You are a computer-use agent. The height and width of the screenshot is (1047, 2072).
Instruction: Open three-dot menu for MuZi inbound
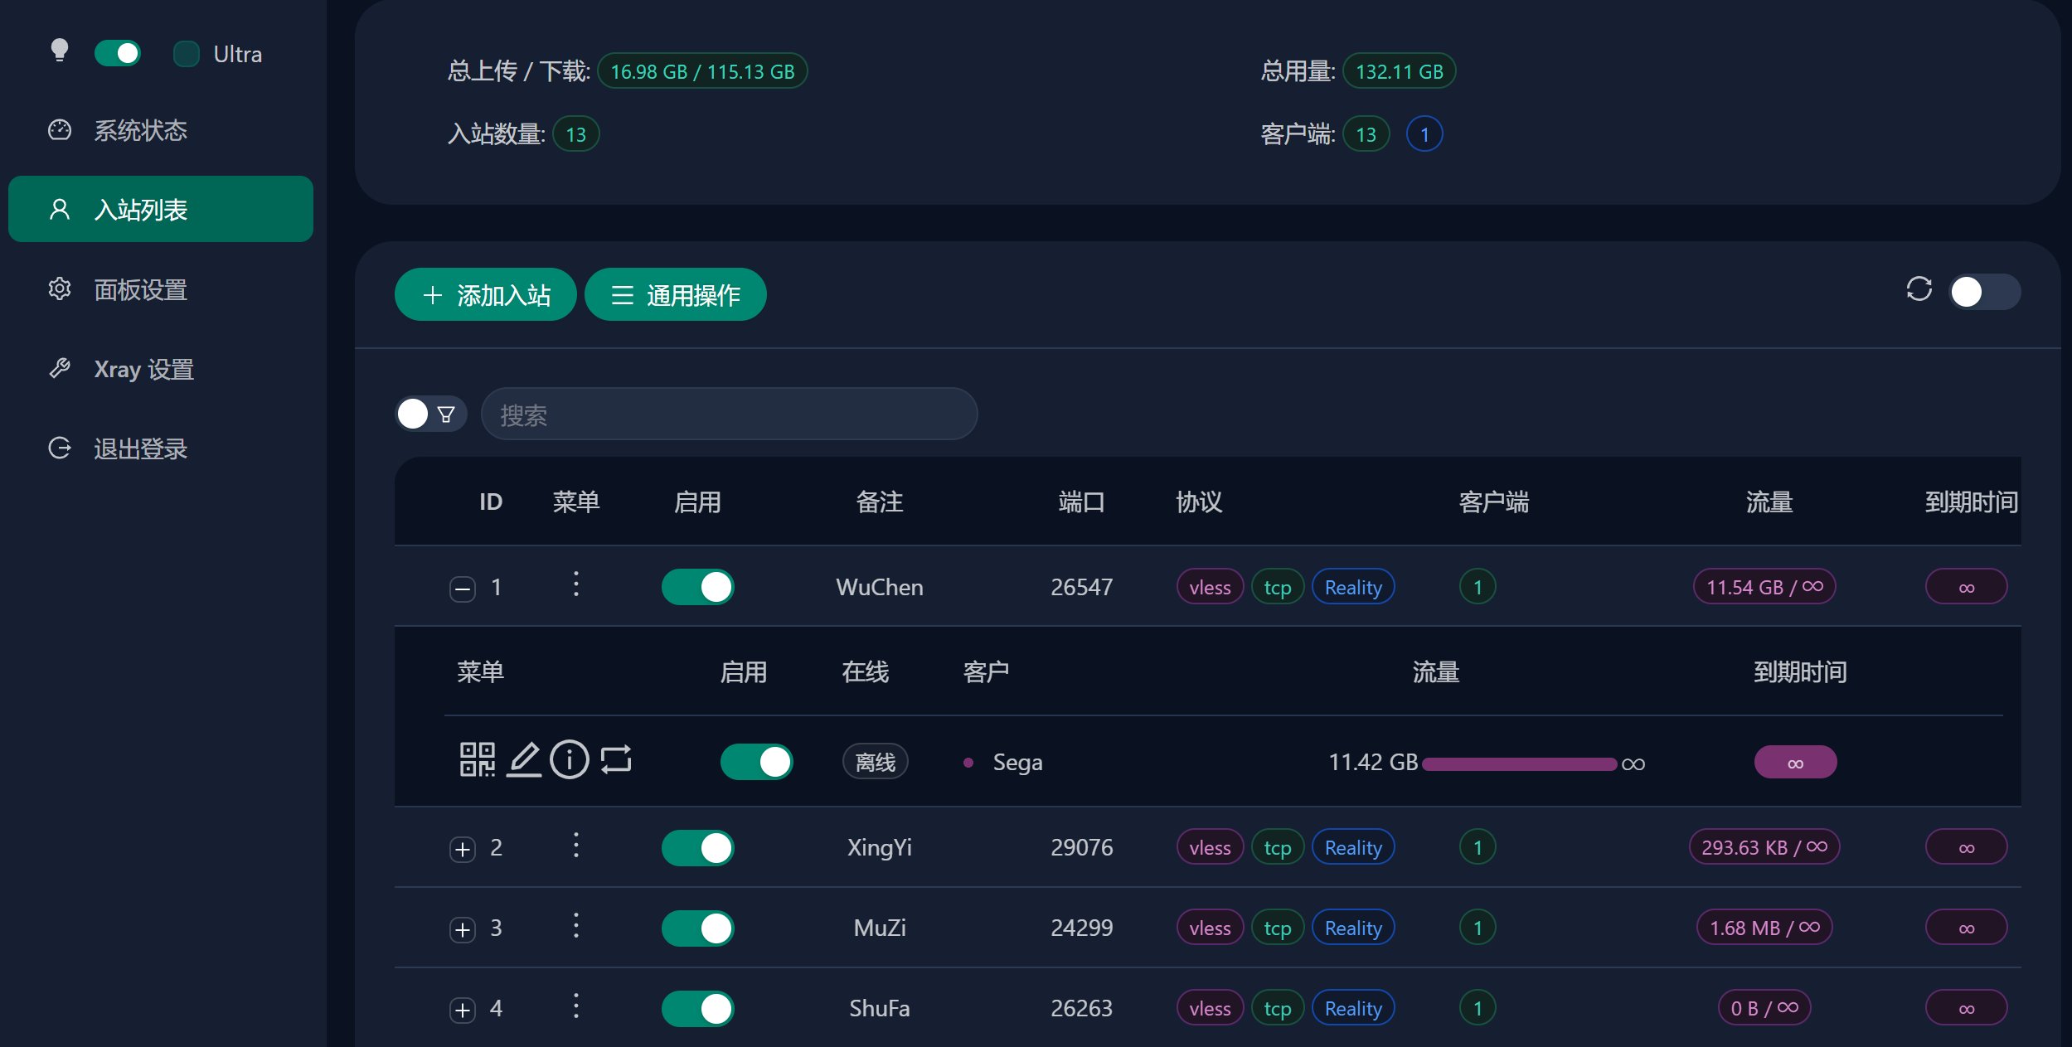tap(576, 926)
